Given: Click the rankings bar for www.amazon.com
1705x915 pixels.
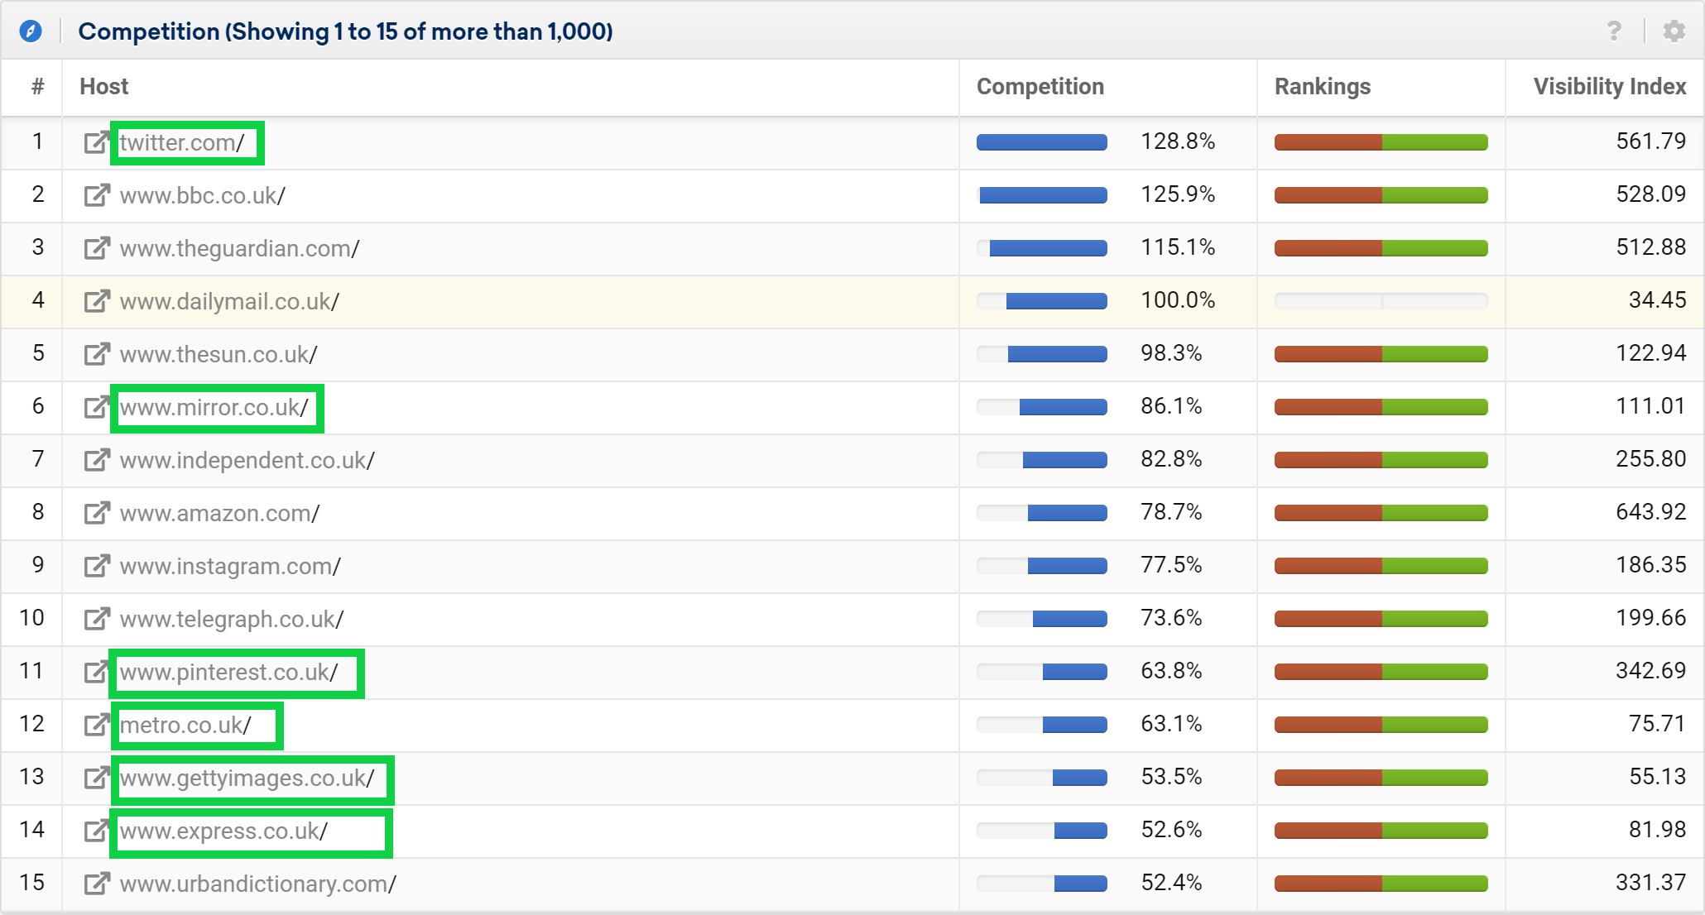Looking at the screenshot, I should coord(1381,513).
